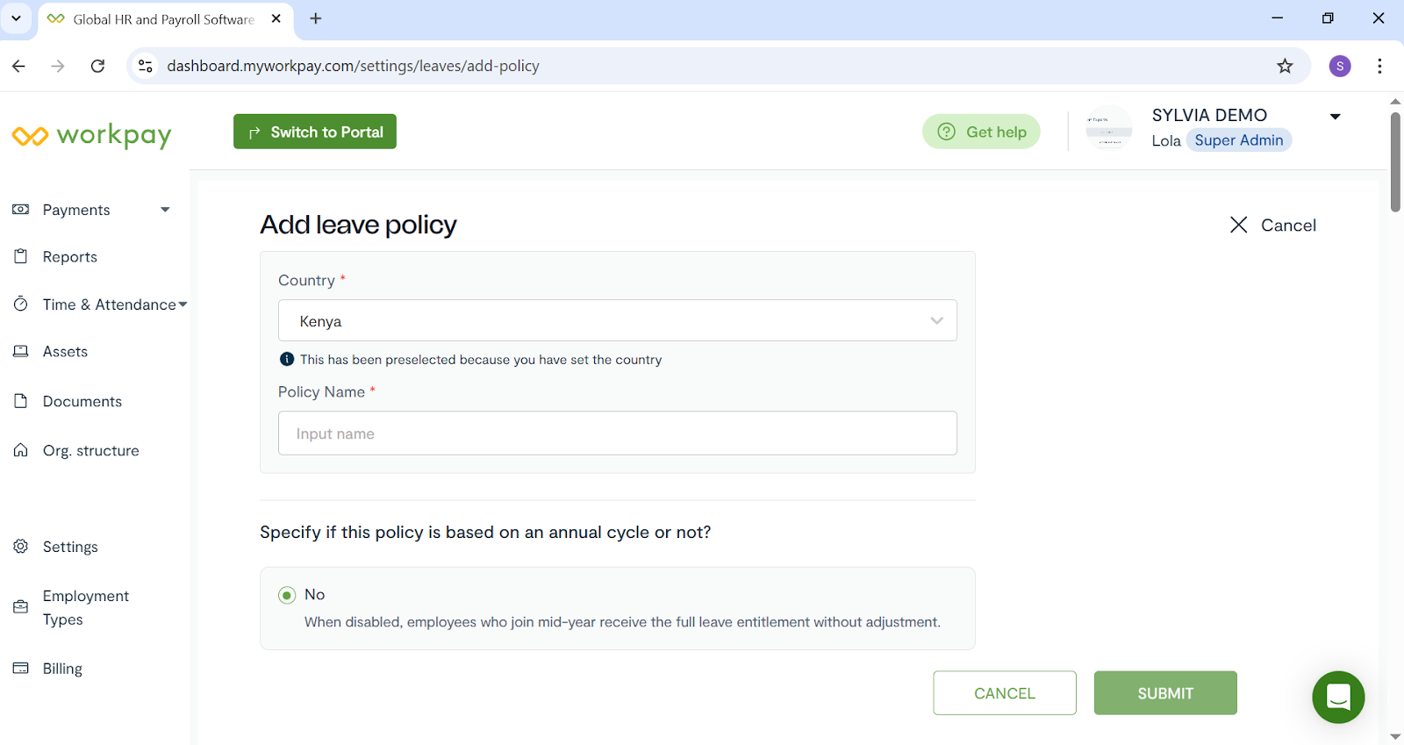
Task: Click the Billing card icon in sidebar
Action: (x=21, y=669)
